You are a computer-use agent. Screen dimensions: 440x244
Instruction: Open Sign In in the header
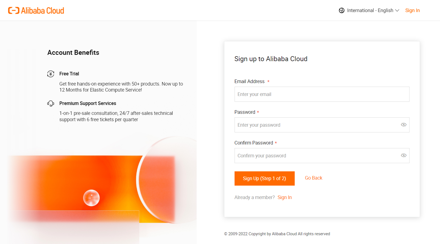pos(412,10)
